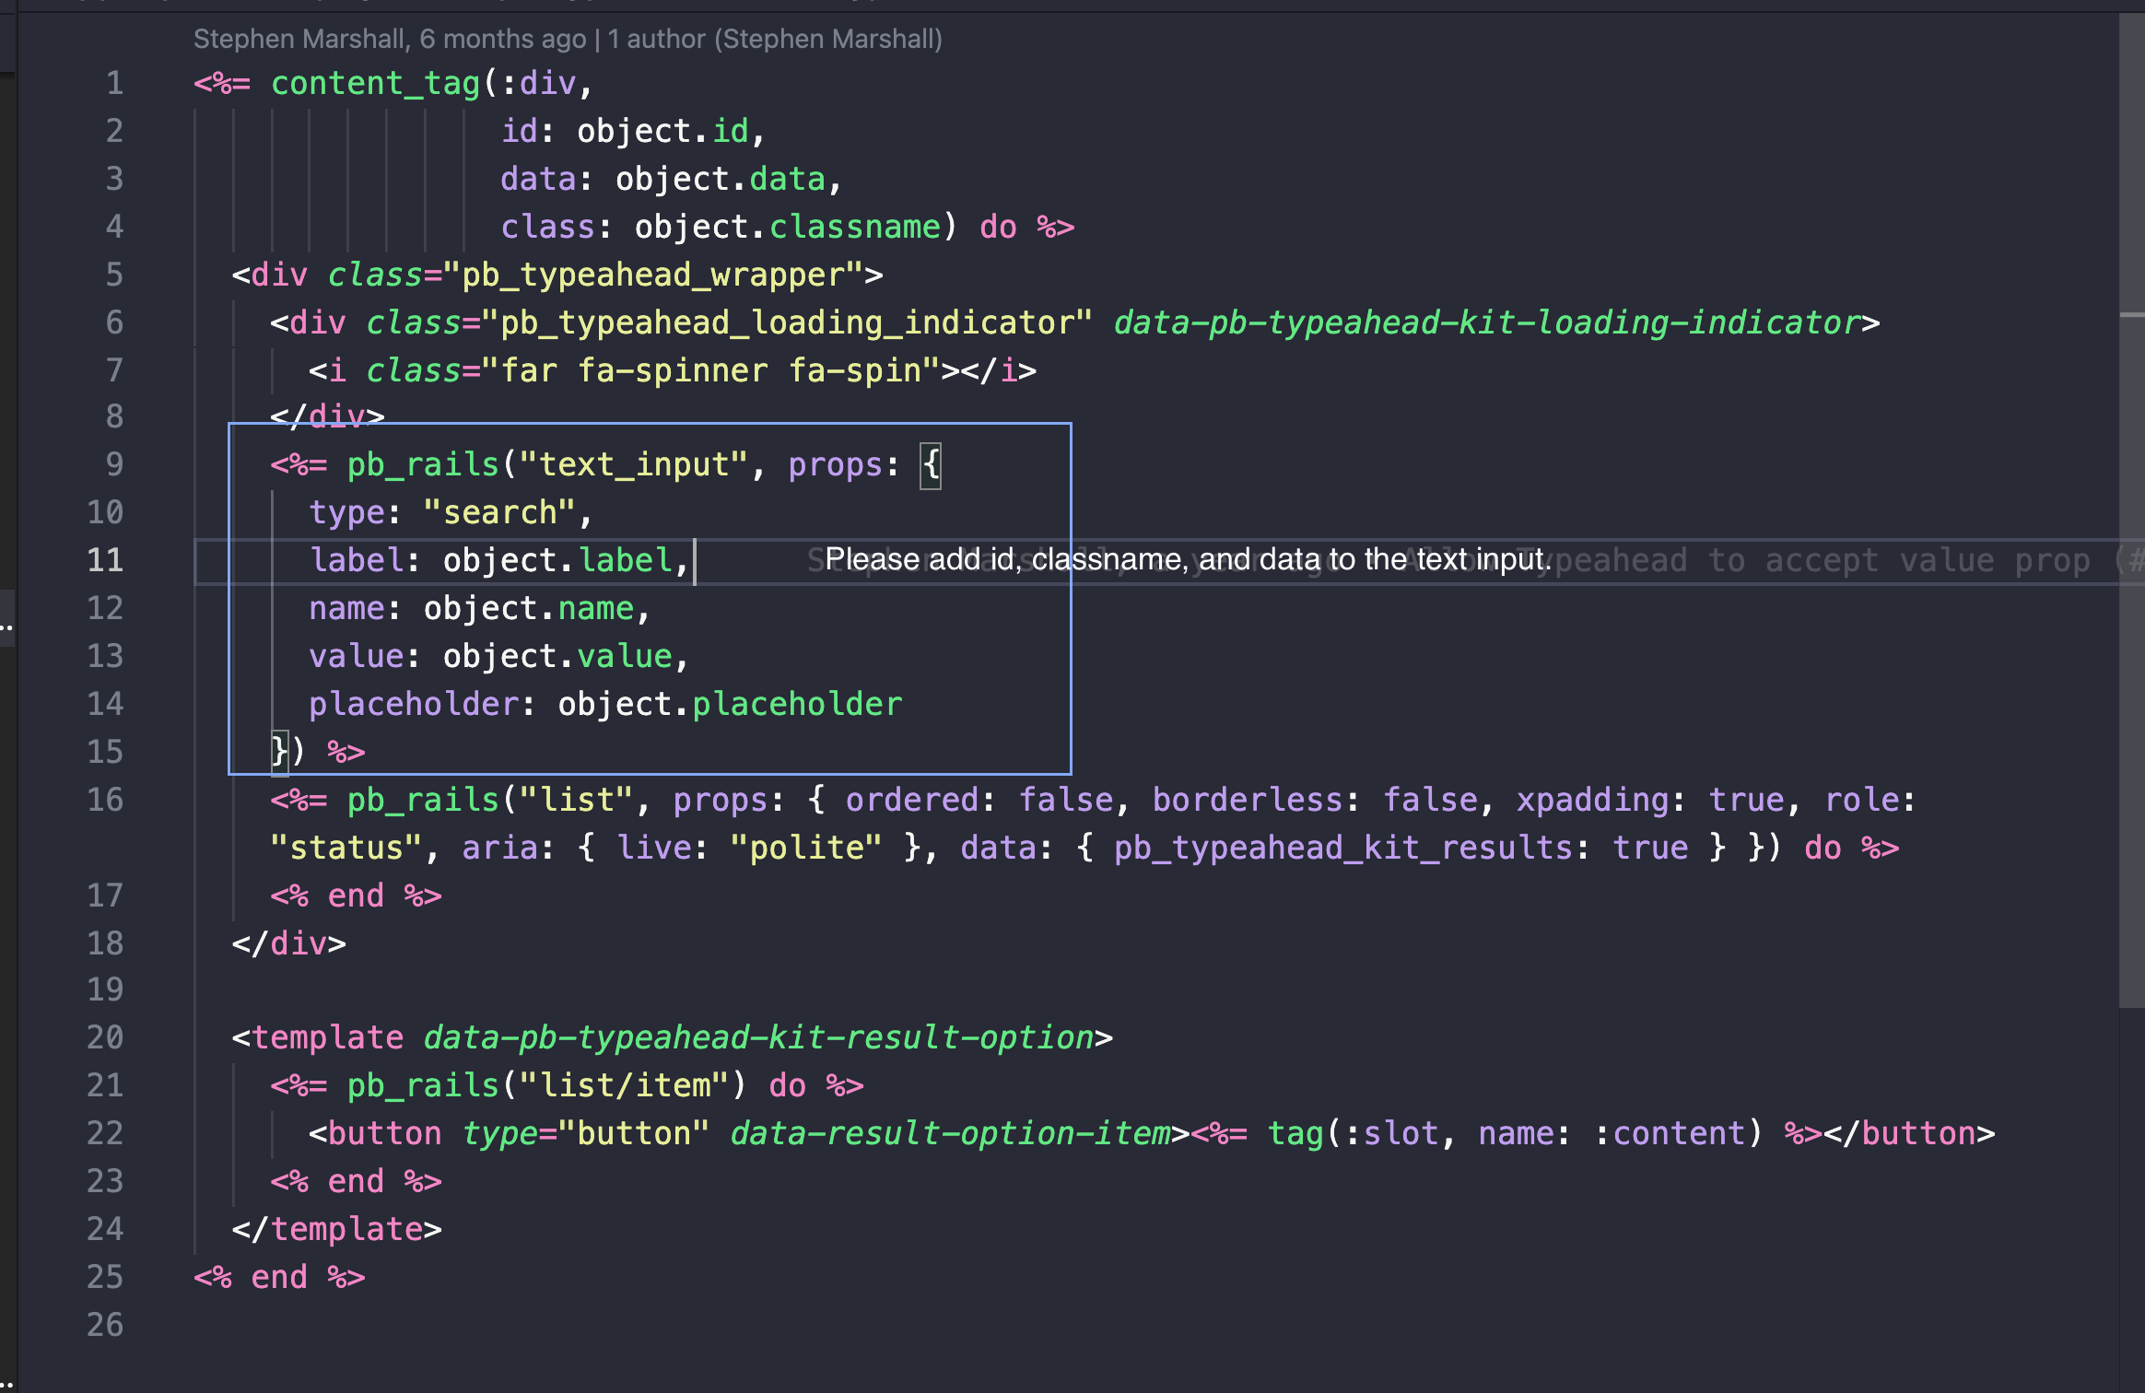Click the highlighted closing brace on line 15

pos(278,751)
